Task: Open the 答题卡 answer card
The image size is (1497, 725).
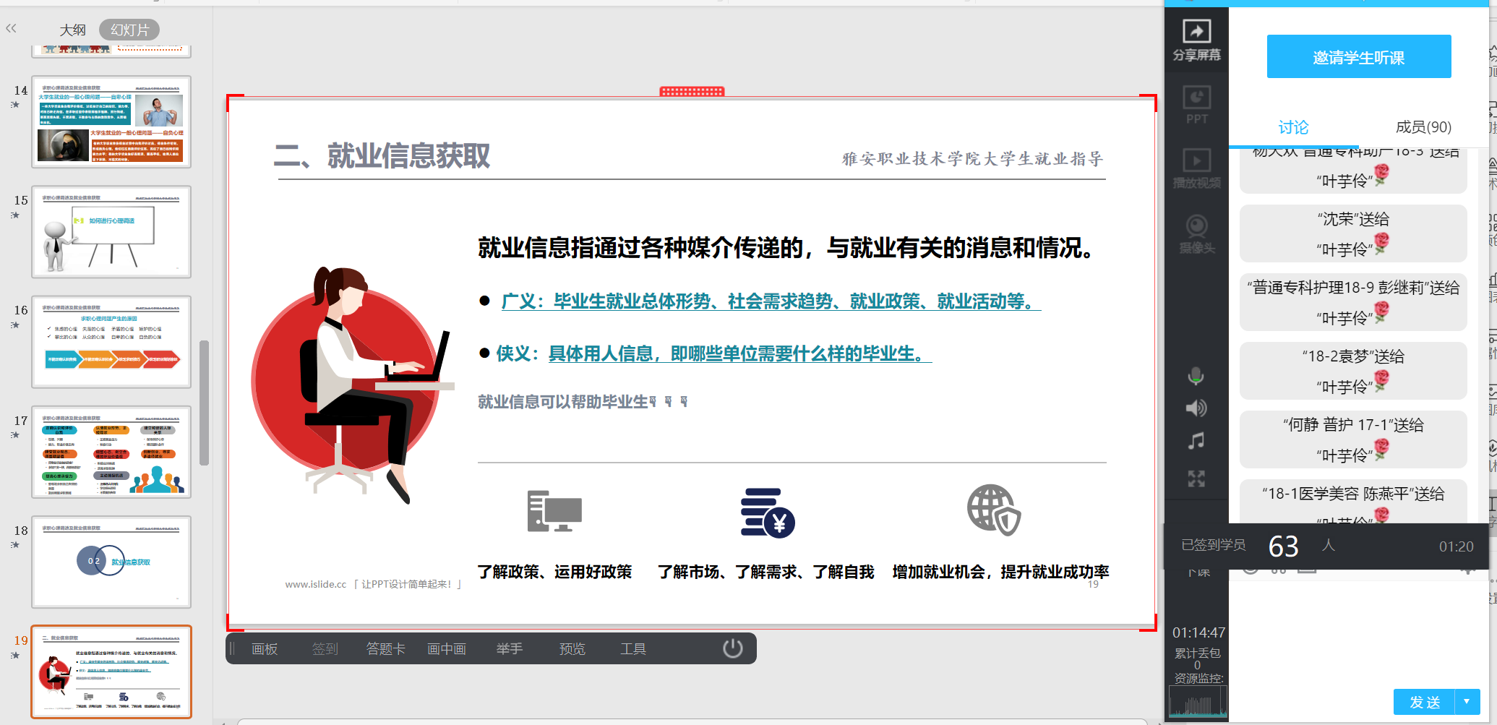Action: 385,649
